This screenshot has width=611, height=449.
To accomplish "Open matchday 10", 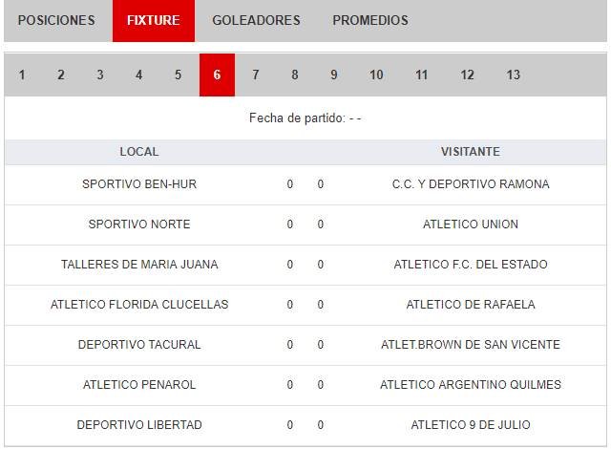I will (376, 75).
